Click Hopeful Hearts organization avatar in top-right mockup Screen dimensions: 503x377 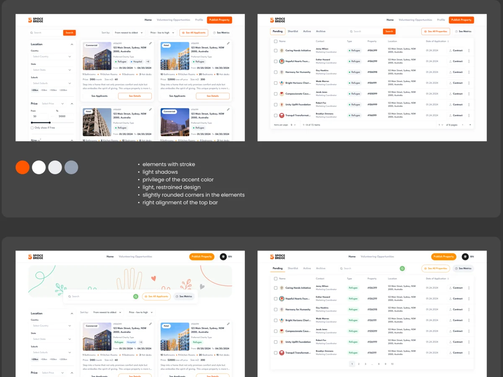282,62
